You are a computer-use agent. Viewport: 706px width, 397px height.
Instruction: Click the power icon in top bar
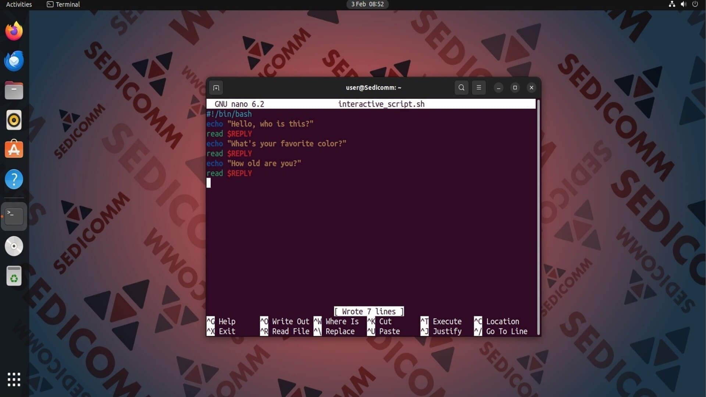tap(695, 4)
